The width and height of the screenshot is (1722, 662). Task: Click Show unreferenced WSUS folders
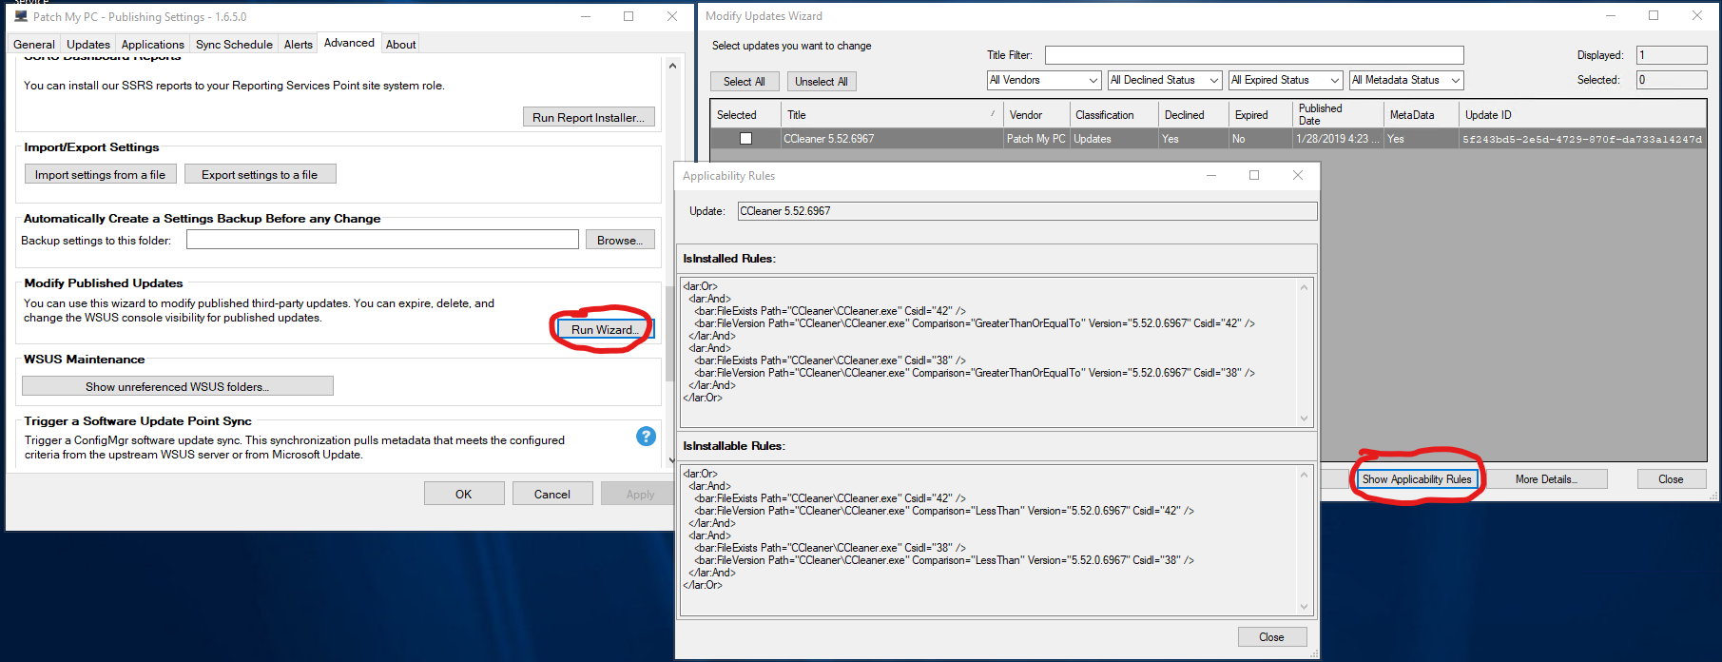tap(177, 387)
